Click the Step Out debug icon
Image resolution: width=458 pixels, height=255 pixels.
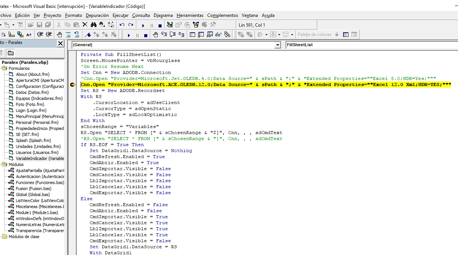pos(181,35)
